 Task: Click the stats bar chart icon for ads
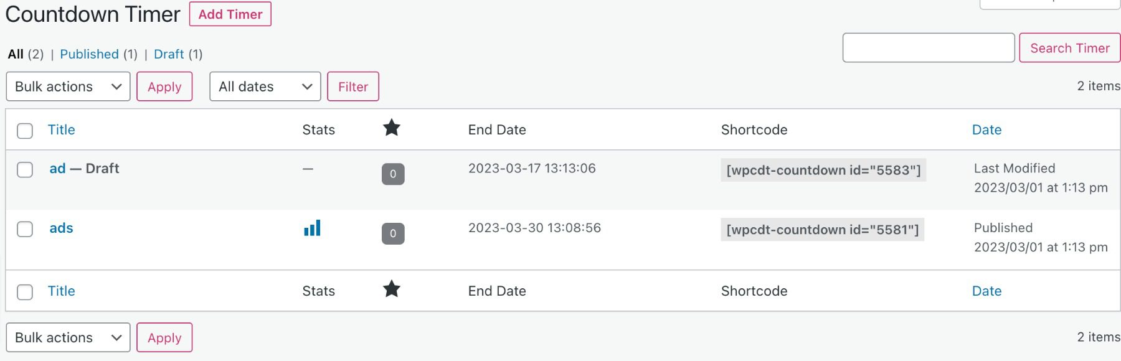312,228
